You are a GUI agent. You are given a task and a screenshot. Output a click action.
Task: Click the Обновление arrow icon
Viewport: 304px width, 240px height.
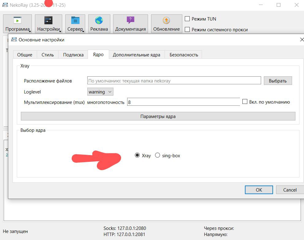click(x=166, y=21)
